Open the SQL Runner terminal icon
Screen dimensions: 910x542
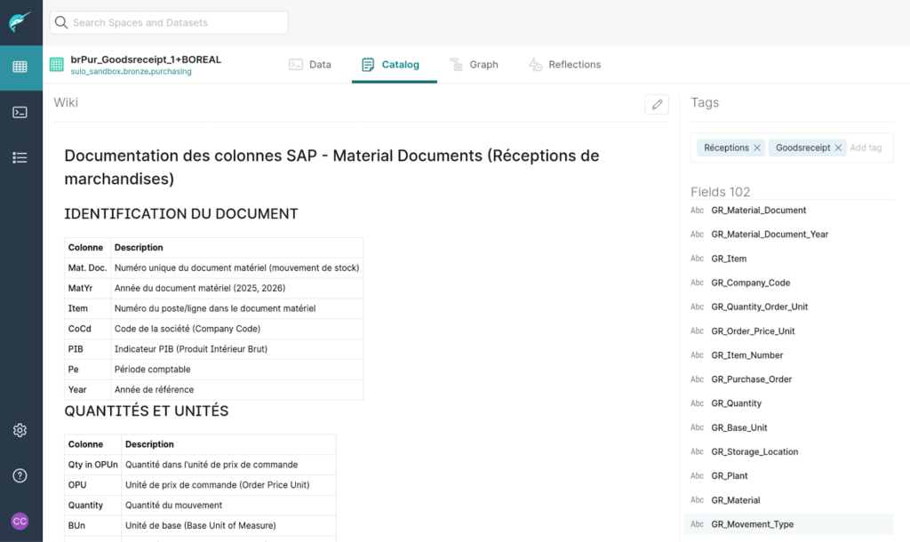coord(20,113)
